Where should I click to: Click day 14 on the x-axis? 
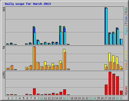coord(57,98)
